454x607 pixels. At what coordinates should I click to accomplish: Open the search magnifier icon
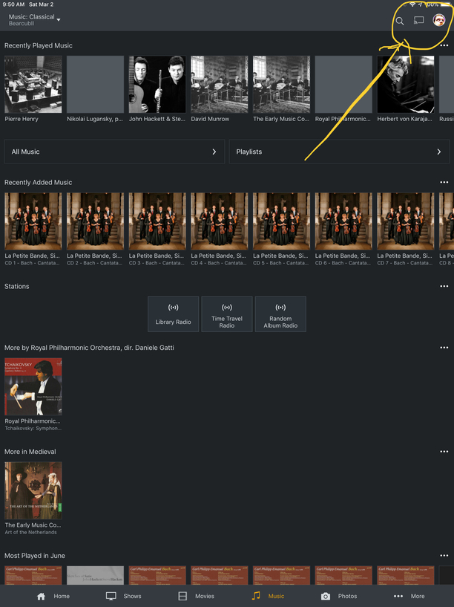pos(400,22)
